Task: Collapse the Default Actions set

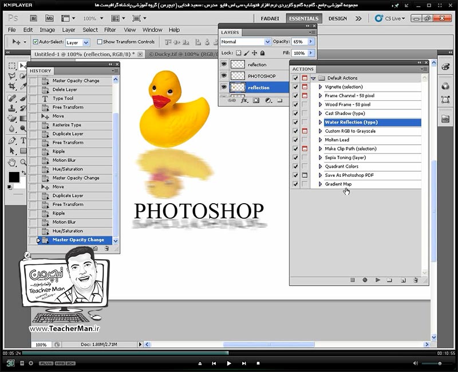Action: tap(313, 78)
